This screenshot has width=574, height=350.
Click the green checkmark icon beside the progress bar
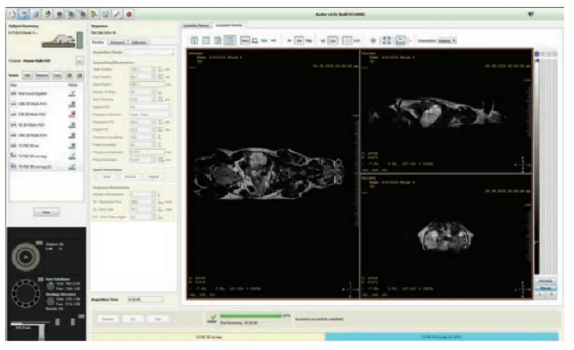(212, 318)
